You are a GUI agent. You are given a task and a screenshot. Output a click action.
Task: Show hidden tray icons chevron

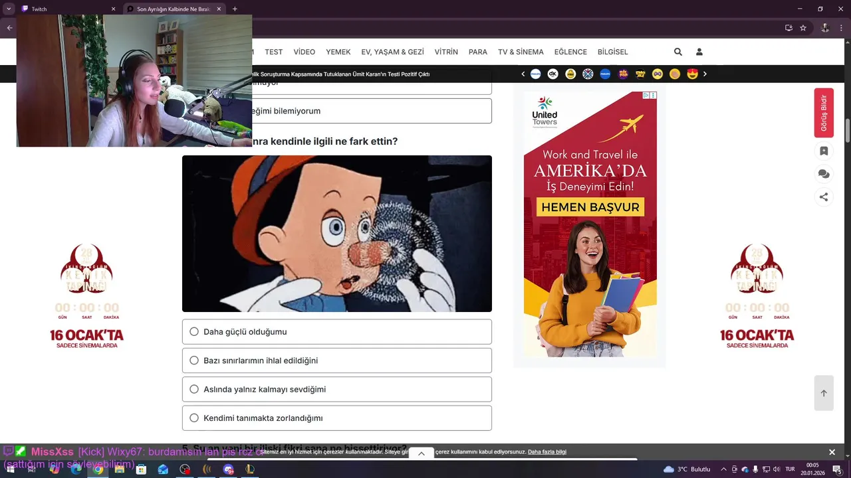click(723, 469)
